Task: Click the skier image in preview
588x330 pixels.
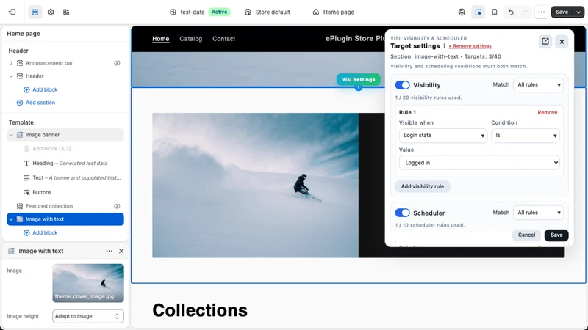Action: coord(255,186)
